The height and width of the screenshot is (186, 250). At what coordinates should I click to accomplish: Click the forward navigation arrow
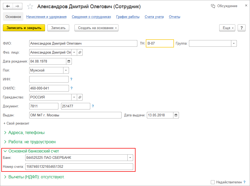pyautogui.click(x=17, y=6)
